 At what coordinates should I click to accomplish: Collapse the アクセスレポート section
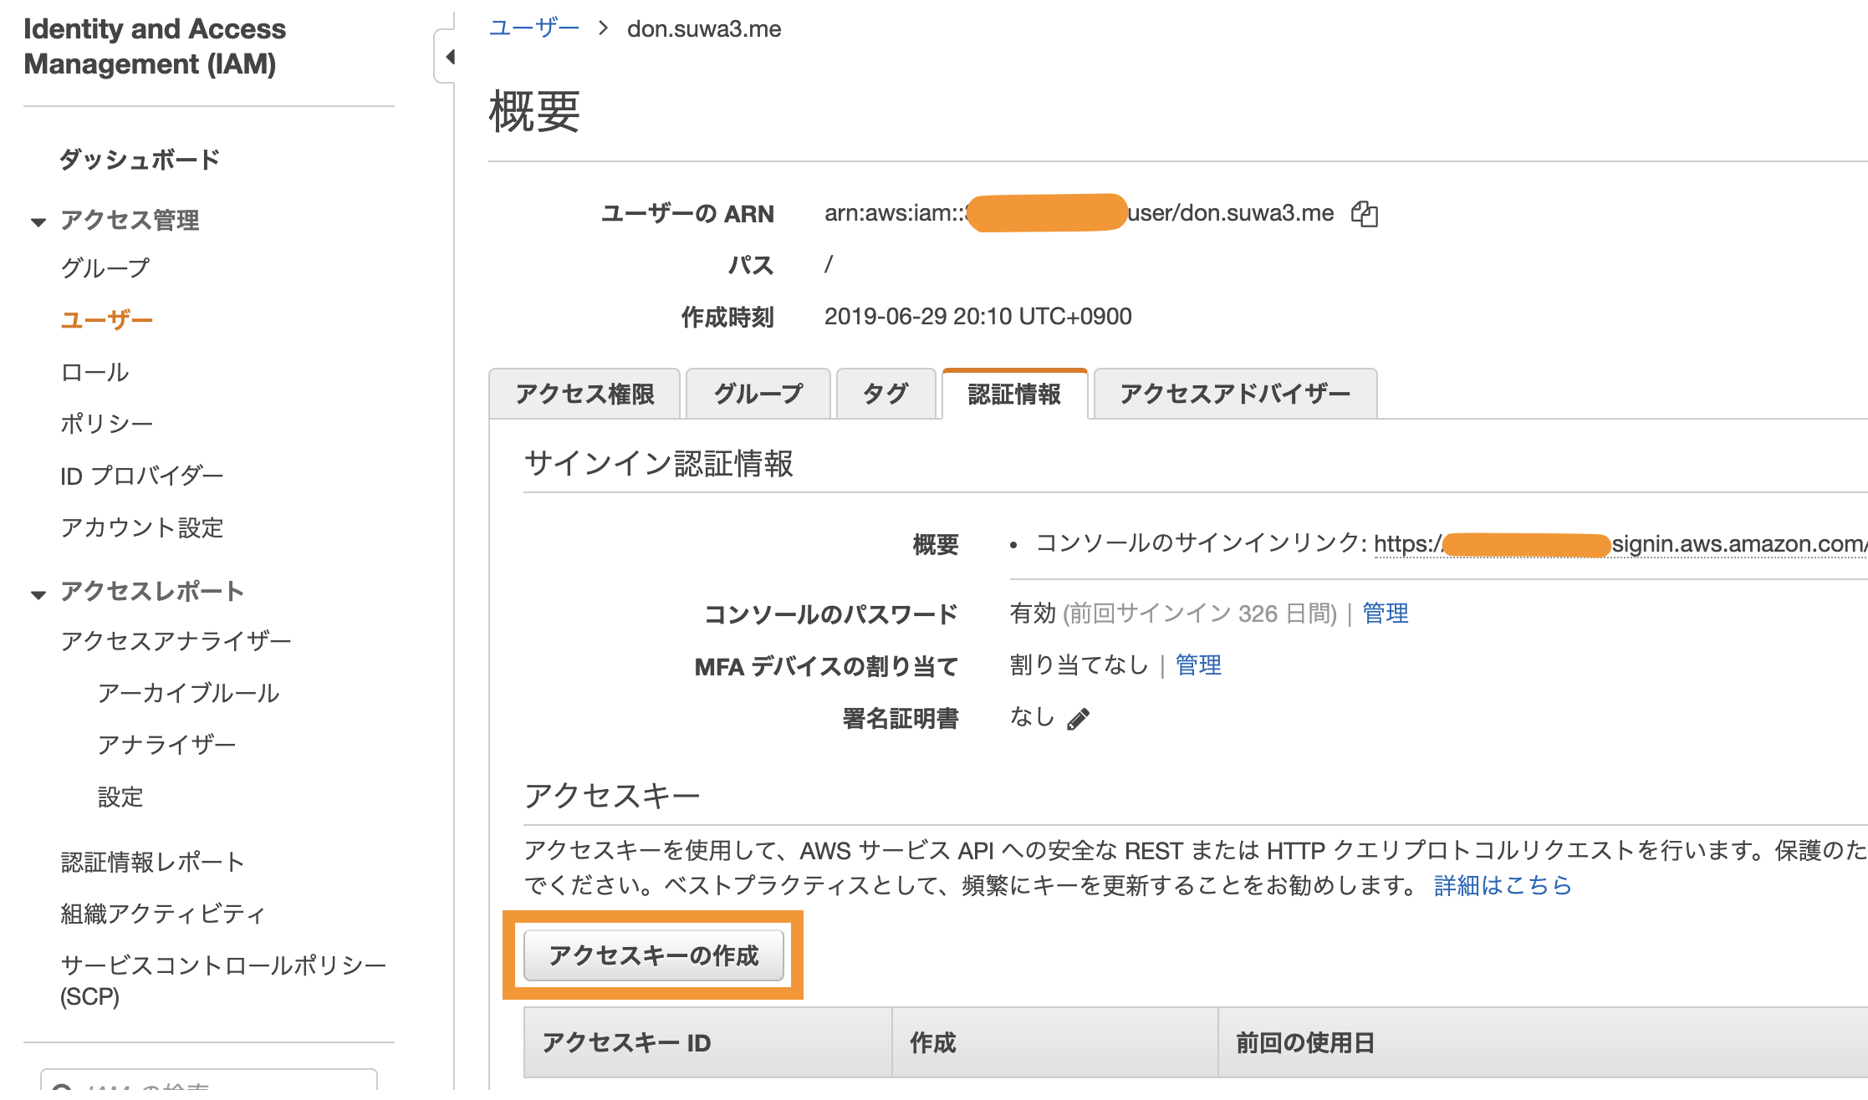pyautogui.click(x=38, y=594)
